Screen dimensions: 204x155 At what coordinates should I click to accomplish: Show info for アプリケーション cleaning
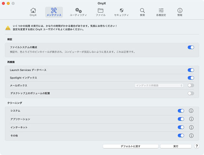(191, 119)
